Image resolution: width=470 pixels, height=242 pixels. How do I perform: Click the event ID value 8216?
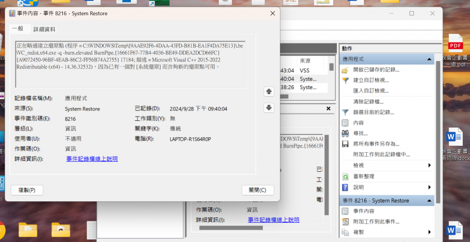pos(70,119)
